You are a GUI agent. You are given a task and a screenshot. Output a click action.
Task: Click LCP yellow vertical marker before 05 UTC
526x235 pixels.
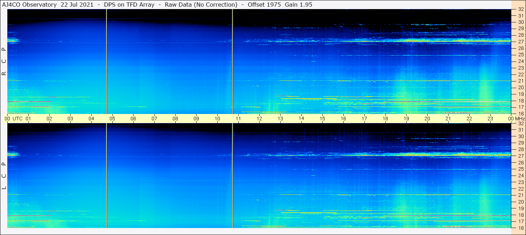[106, 176]
